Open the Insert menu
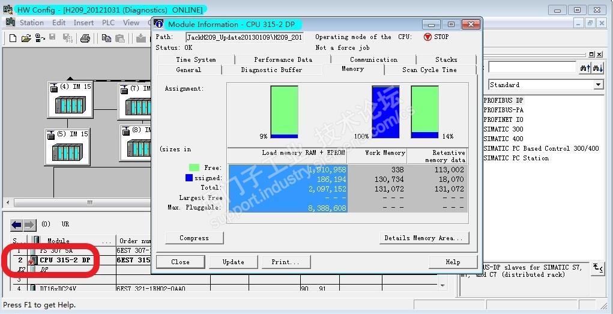Screen dimensions: 613x314 tap(83, 23)
